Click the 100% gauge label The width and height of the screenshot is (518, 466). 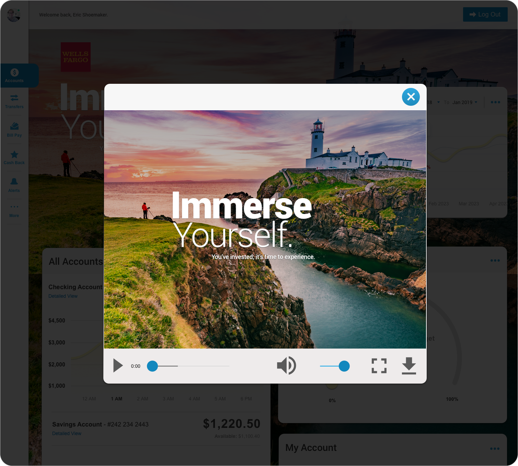pyautogui.click(x=452, y=399)
